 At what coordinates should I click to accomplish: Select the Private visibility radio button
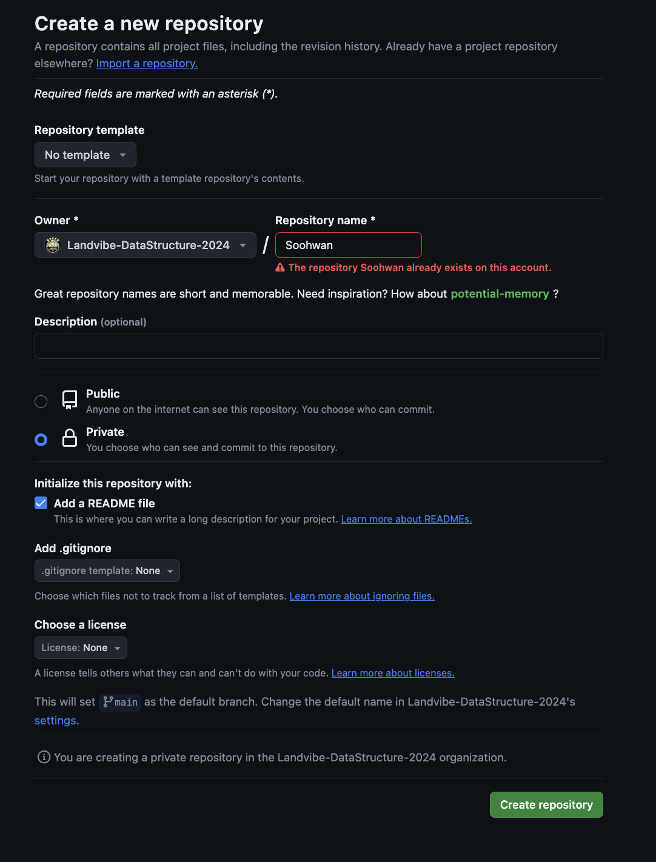41,439
